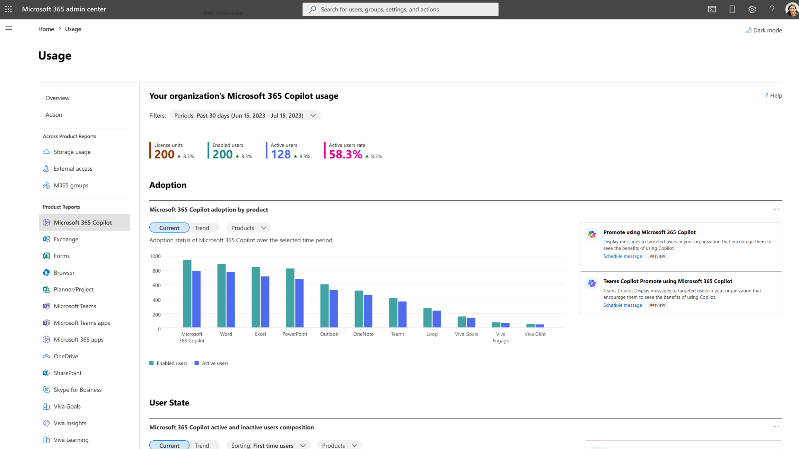
Task: Switch adoption chart to Trend view
Action: click(x=202, y=228)
